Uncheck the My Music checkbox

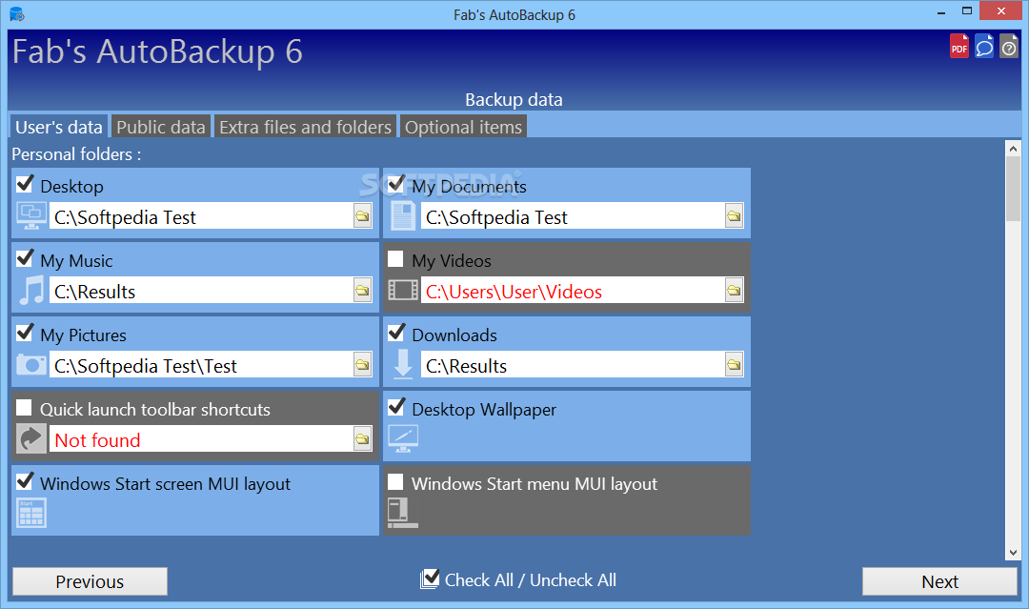tap(24, 258)
